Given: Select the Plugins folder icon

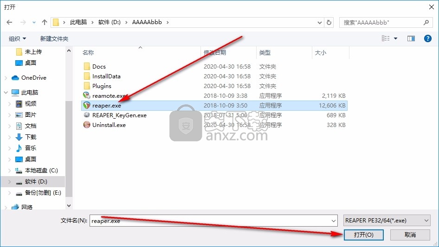Looking at the screenshot, I should (87, 86).
